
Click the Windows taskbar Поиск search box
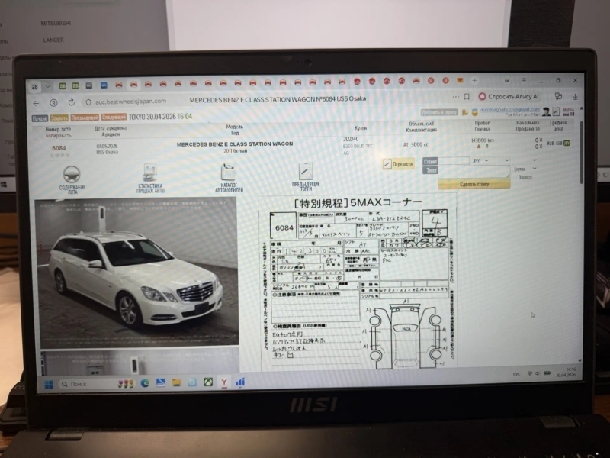85,384
